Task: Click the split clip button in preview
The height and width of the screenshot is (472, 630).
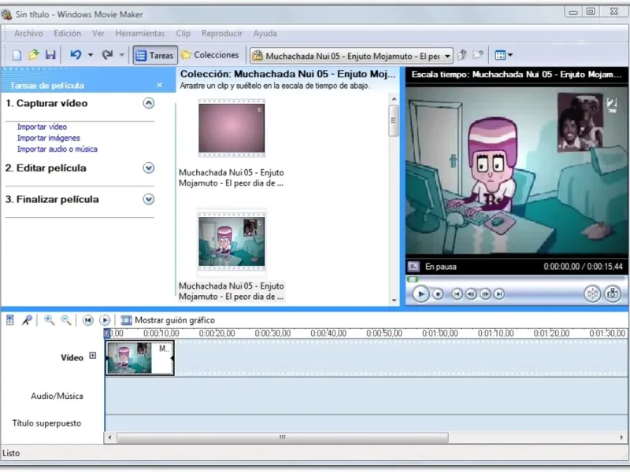Action: pos(592,294)
